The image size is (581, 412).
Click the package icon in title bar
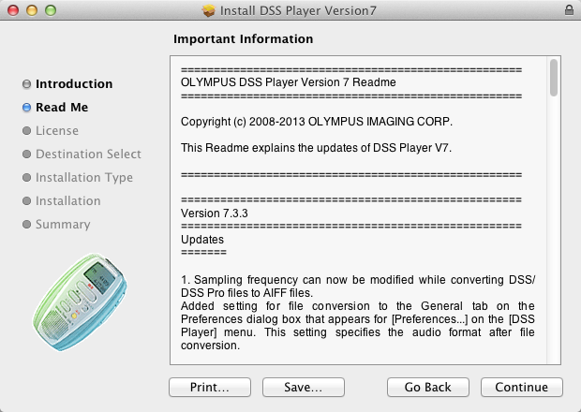pos(209,10)
